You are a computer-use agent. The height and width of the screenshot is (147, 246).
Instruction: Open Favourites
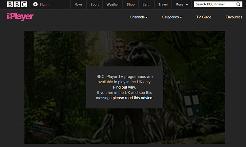tap(234, 17)
